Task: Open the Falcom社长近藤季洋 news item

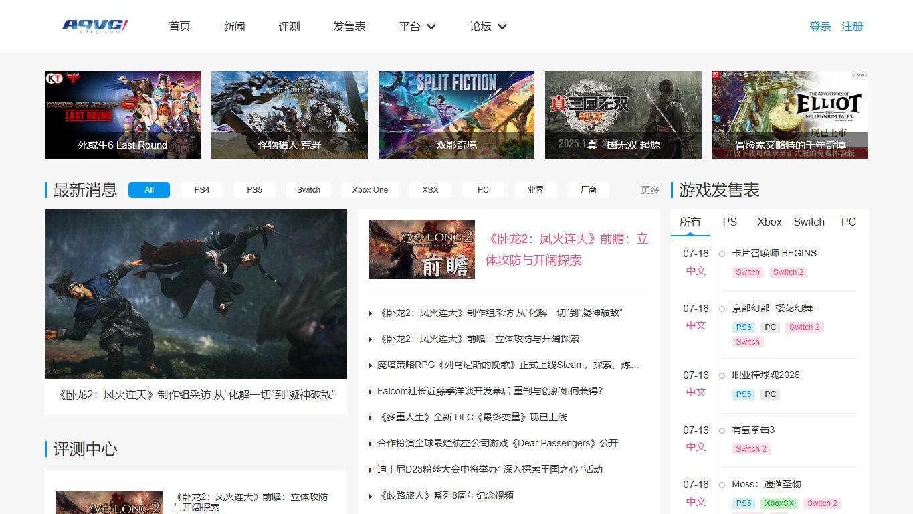Action: (490, 391)
